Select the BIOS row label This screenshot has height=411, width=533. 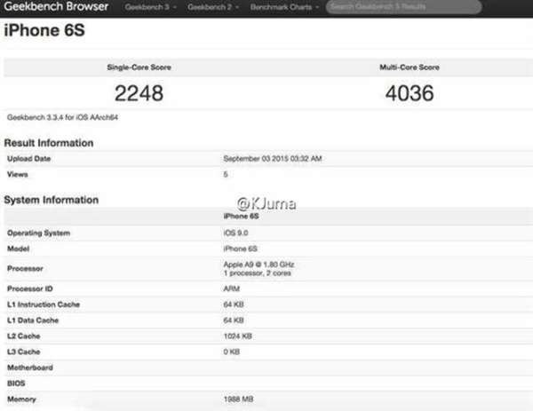[16, 383]
